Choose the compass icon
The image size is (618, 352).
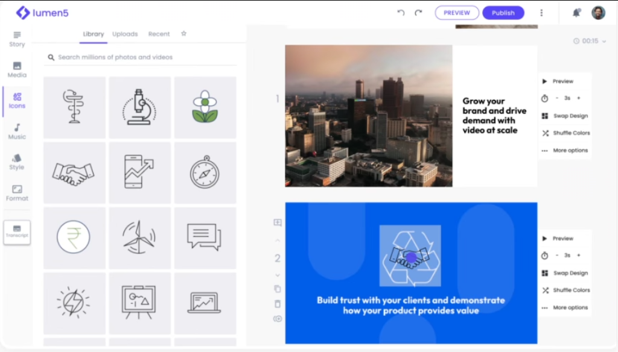click(205, 172)
